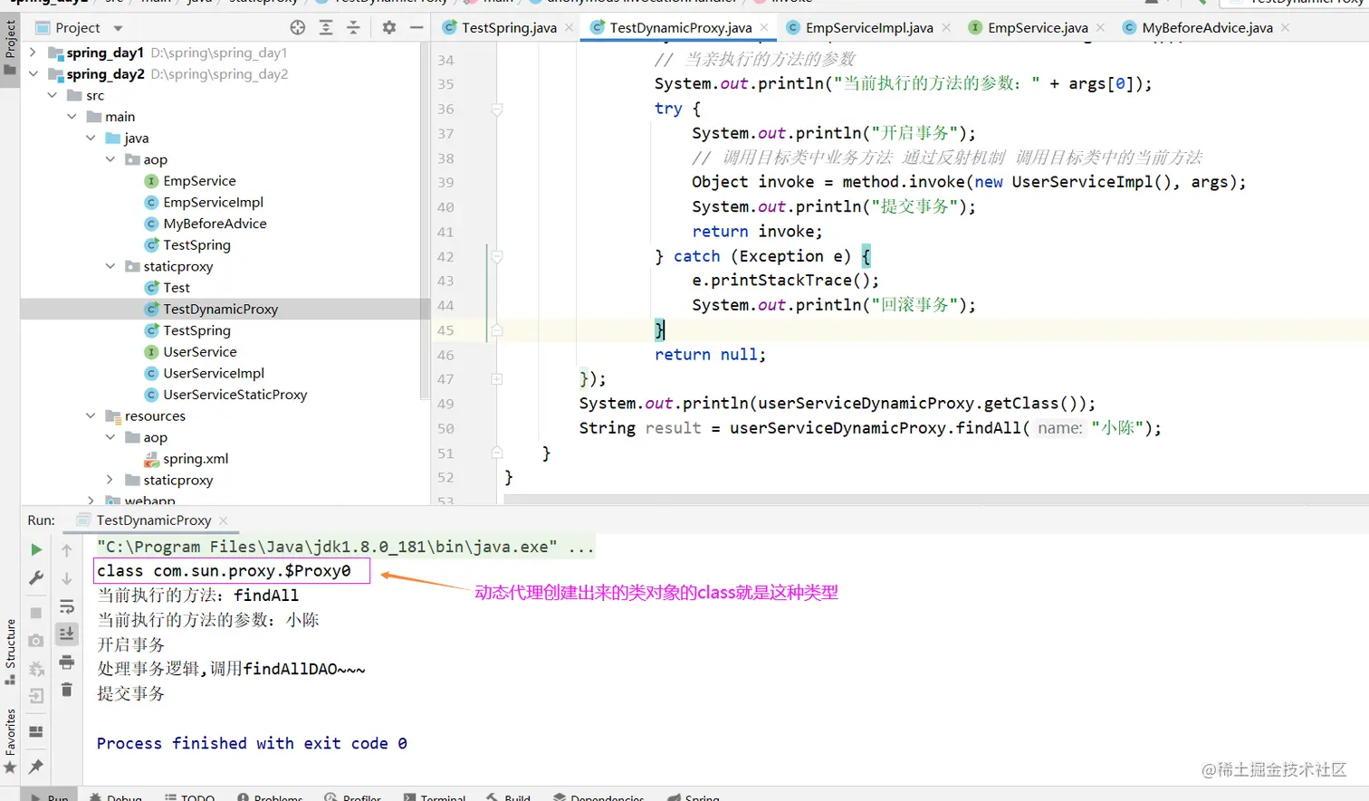Toggle fold marker at line 47

pyautogui.click(x=496, y=379)
